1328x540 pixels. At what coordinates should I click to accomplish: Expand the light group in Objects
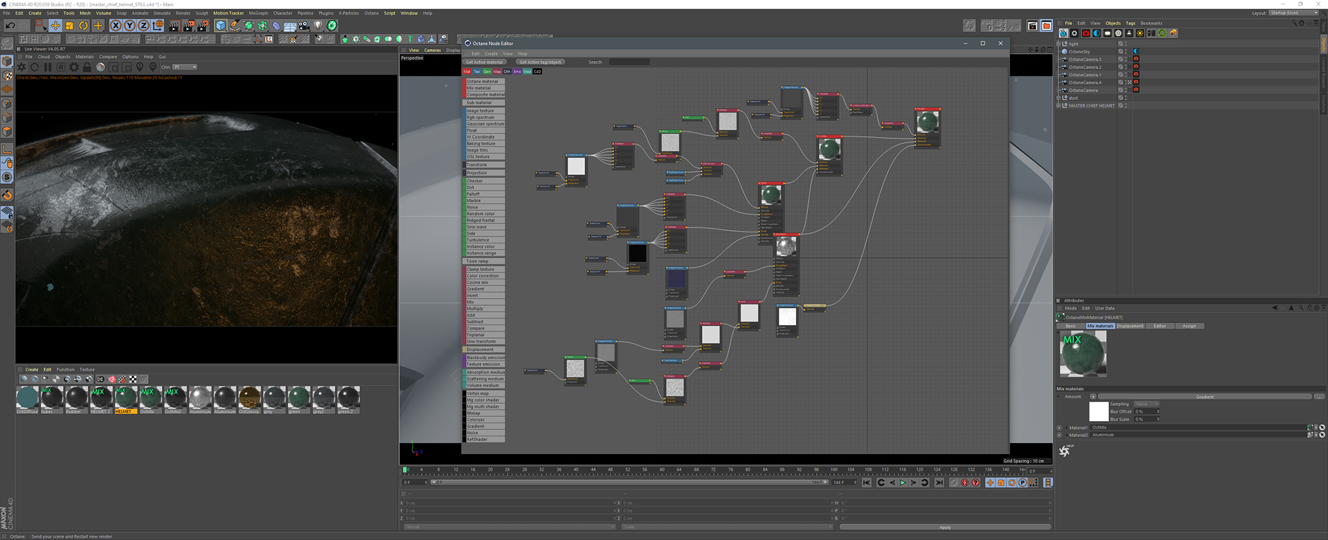coord(1058,44)
